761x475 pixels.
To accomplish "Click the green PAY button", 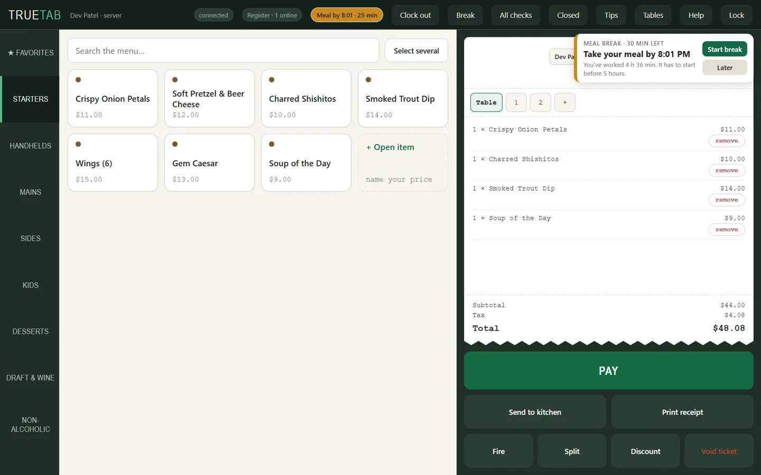I will tap(608, 370).
